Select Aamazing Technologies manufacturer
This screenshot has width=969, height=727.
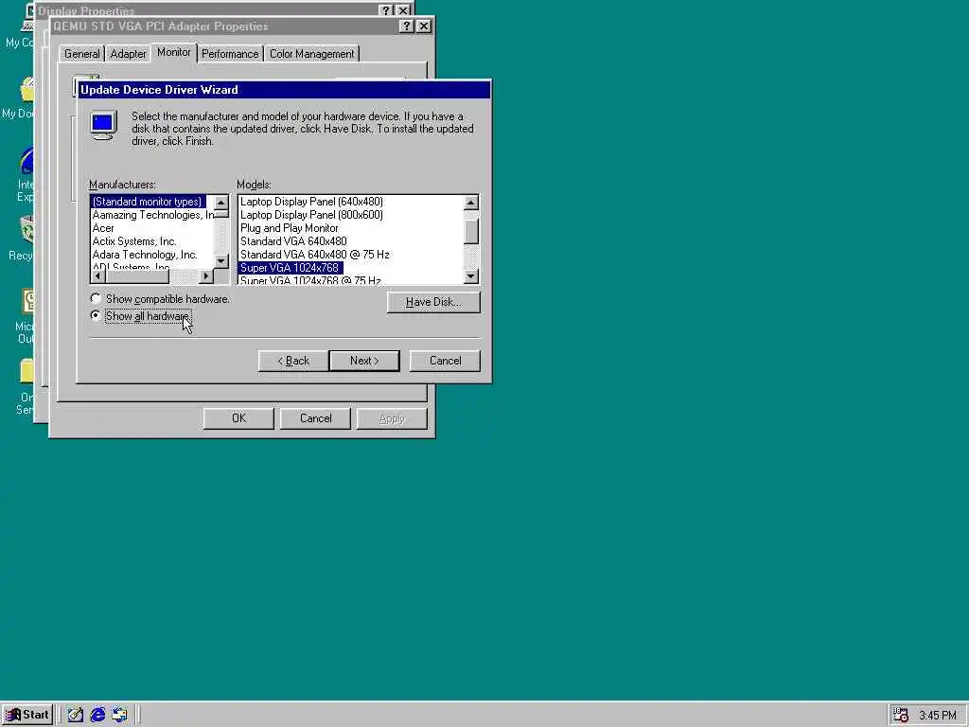[x=152, y=215]
